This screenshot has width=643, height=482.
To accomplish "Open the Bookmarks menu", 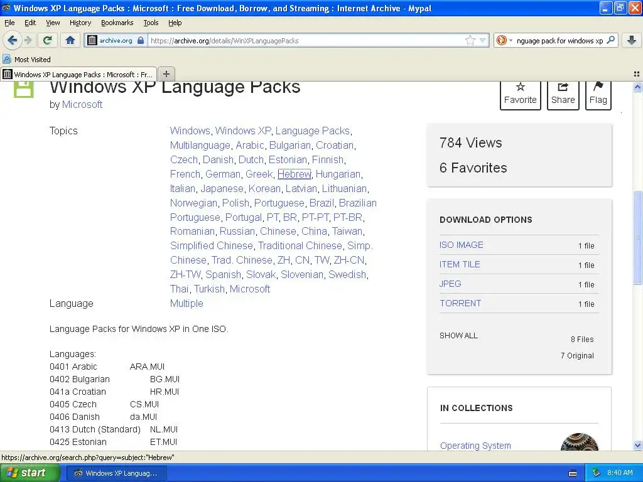I will tap(117, 23).
